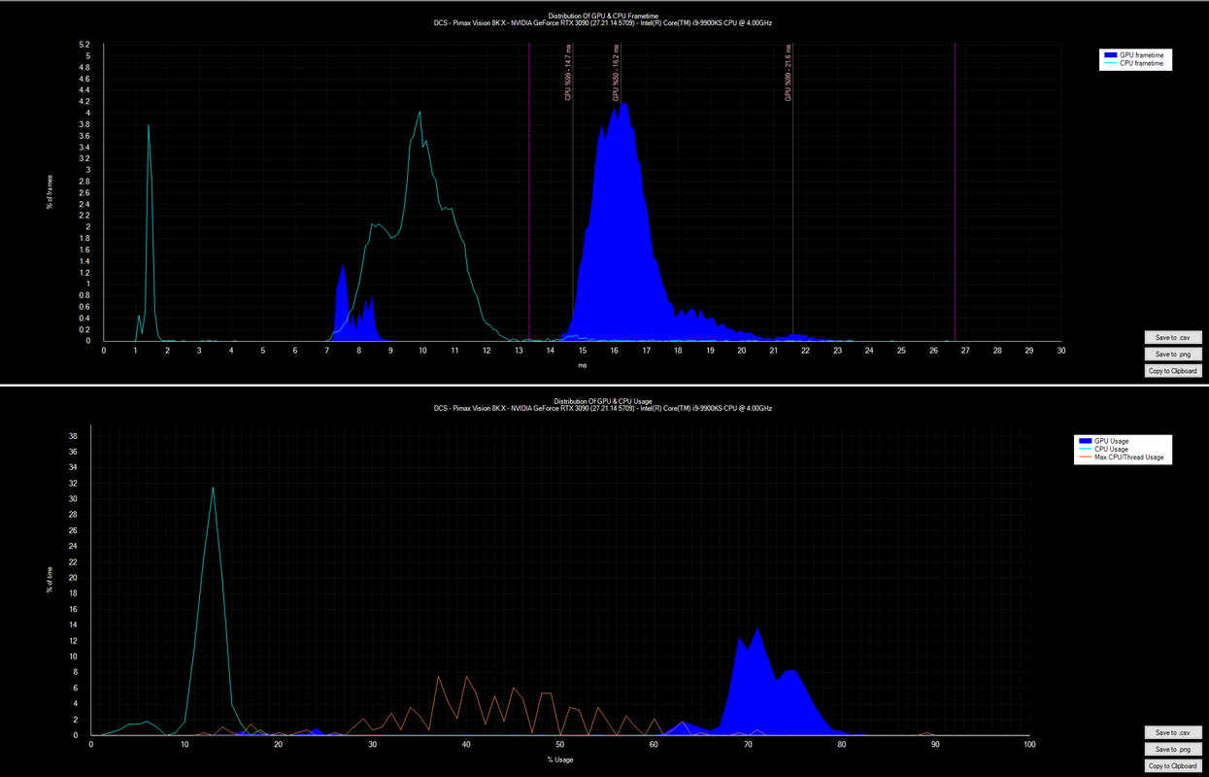The height and width of the screenshot is (777, 1209).
Task: Click the blue GPU Usage legend swatch
Action: tap(1086, 441)
